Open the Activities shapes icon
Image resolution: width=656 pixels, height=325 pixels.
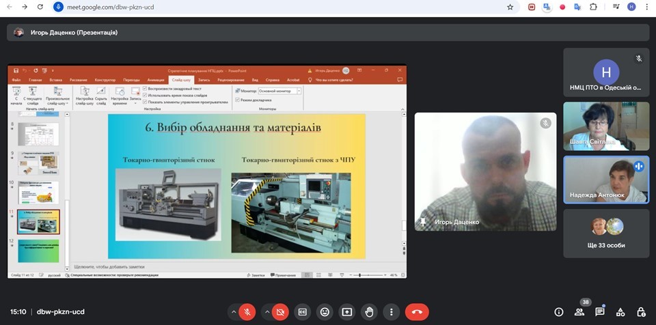tap(620, 312)
